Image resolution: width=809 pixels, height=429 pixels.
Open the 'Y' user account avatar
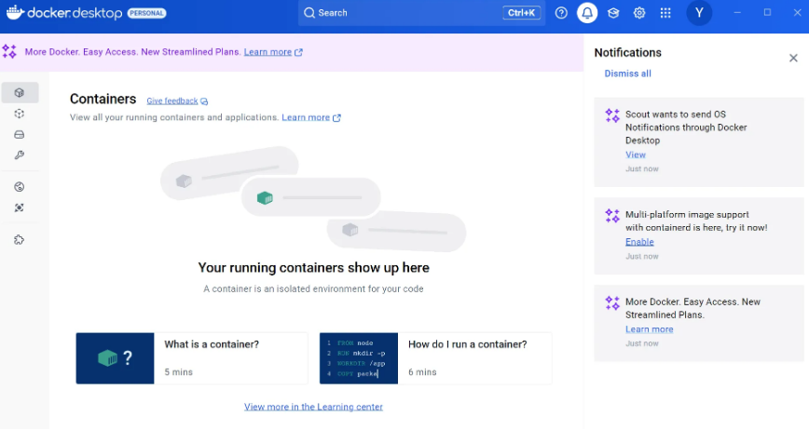[x=699, y=13]
